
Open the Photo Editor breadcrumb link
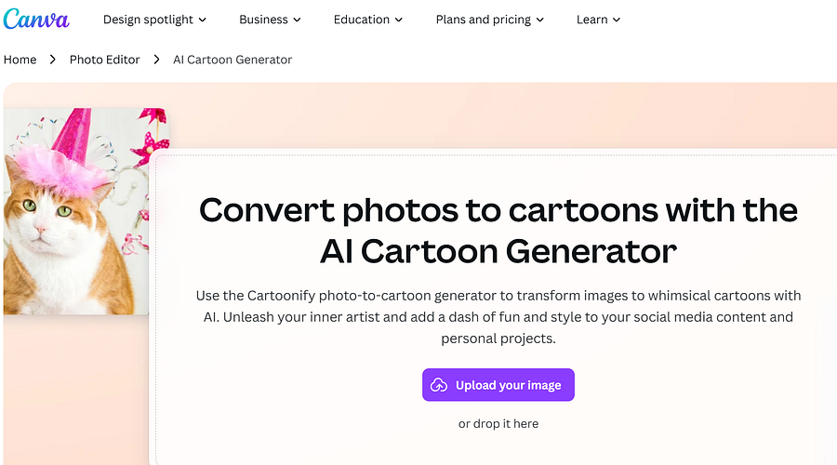pos(104,60)
